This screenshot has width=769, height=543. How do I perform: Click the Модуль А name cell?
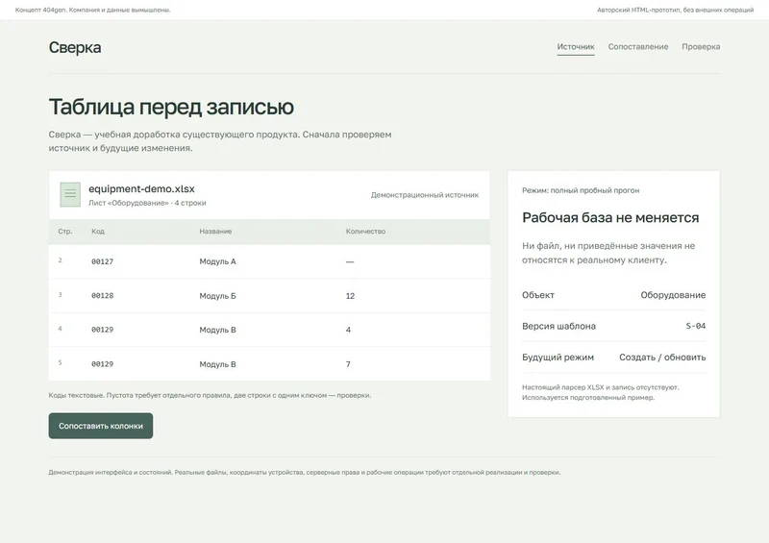pos(217,262)
